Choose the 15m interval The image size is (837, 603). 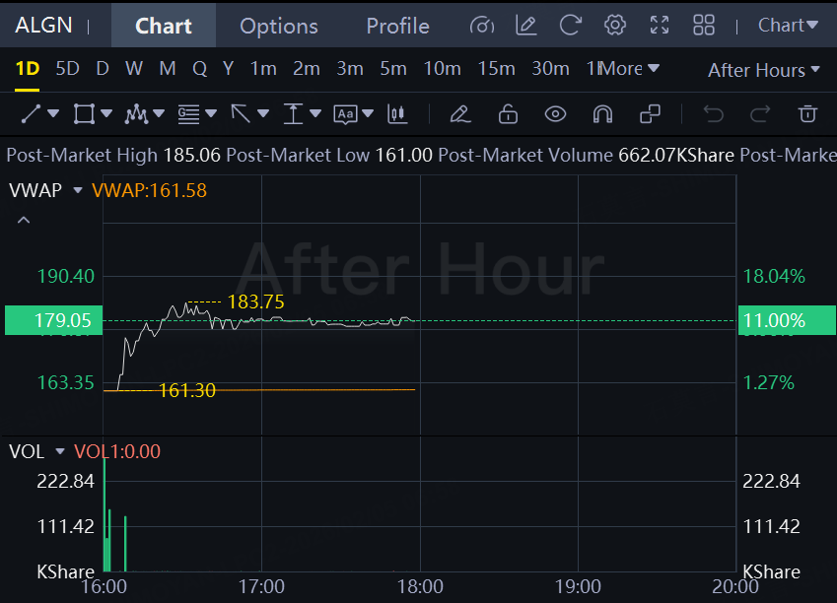pyautogui.click(x=496, y=69)
